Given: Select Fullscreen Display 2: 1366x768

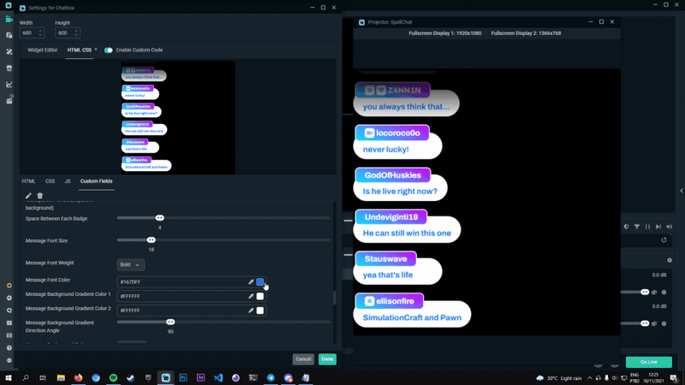Looking at the screenshot, I should point(526,33).
